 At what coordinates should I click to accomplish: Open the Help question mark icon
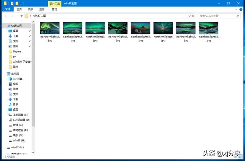coord(241,10)
